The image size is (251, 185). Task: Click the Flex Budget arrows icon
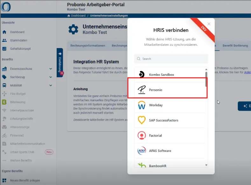pos(4,94)
